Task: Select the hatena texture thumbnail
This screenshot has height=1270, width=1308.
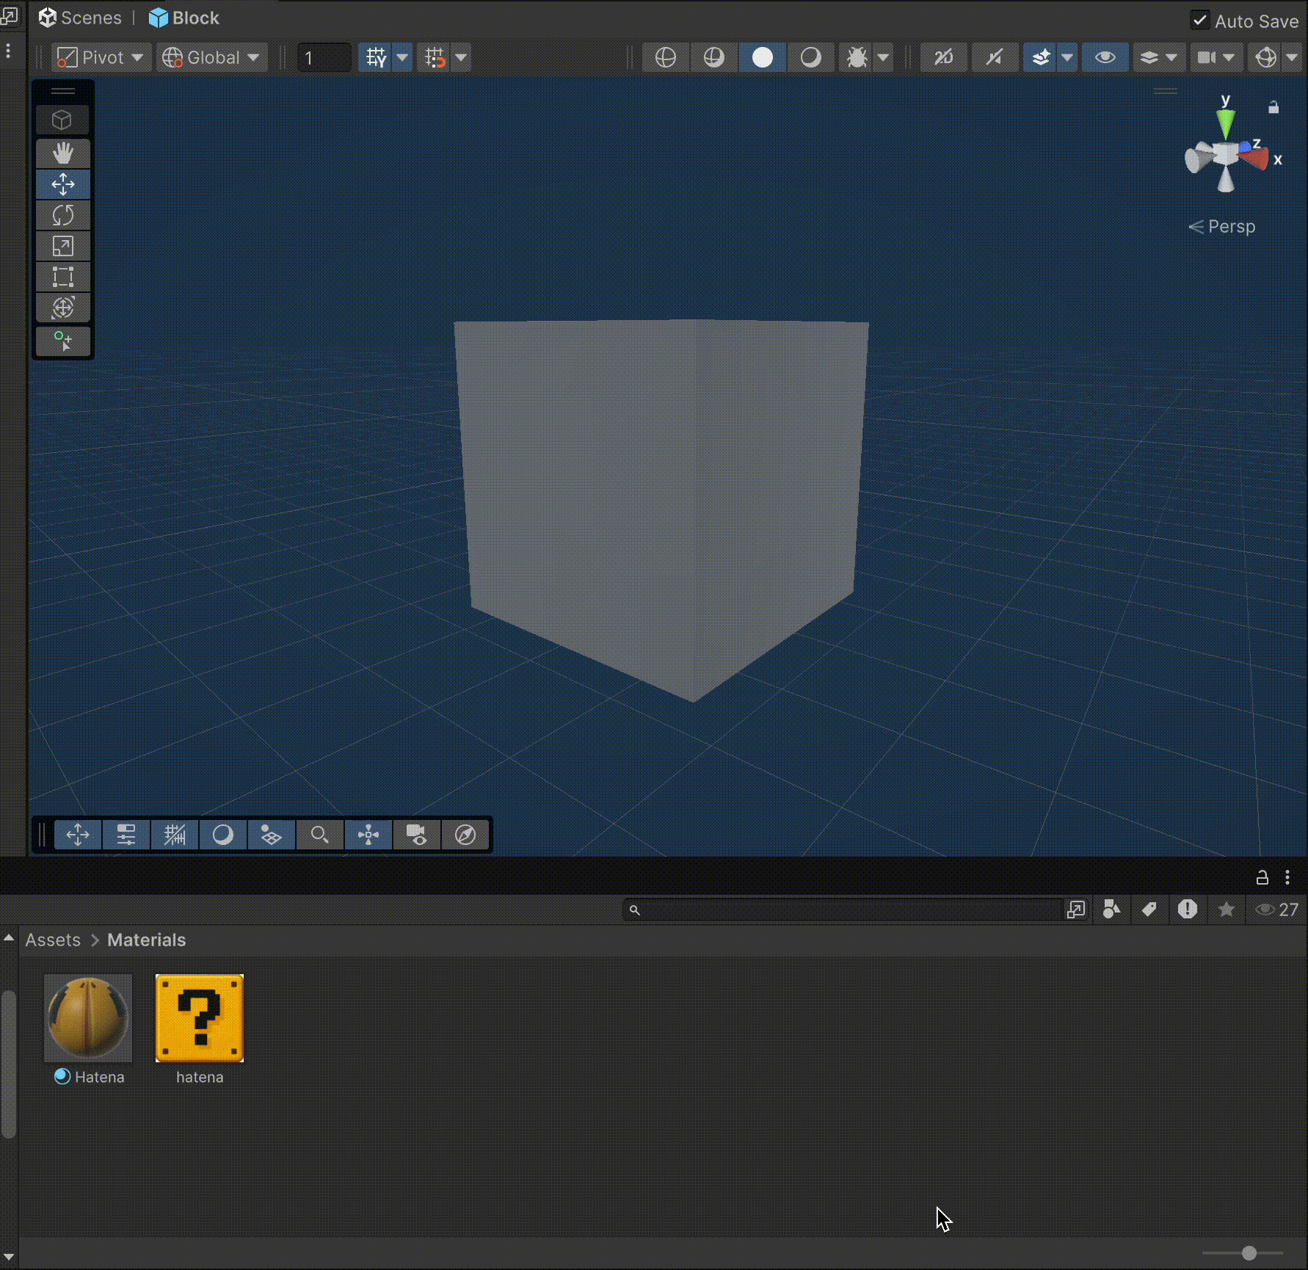Action: [200, 1018]
